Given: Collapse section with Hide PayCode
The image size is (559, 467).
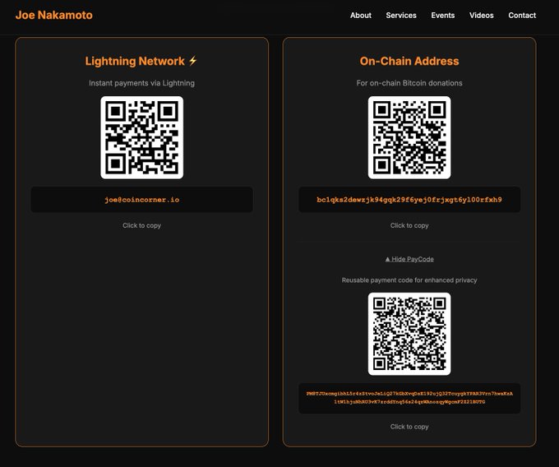Looking at the screenshot, I should [409, 259].
